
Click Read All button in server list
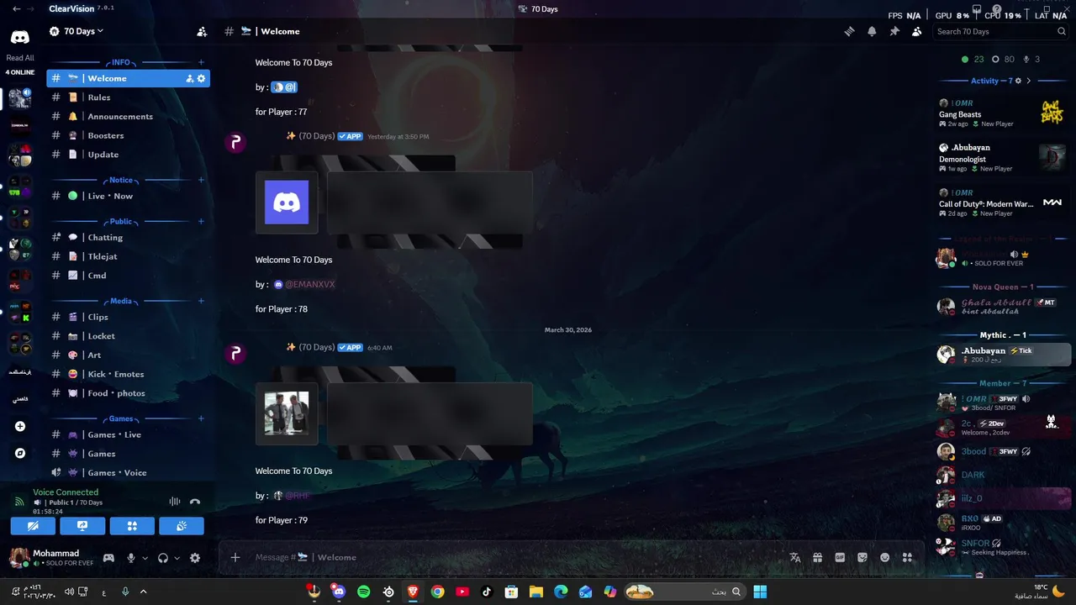[x=20, y=58]
